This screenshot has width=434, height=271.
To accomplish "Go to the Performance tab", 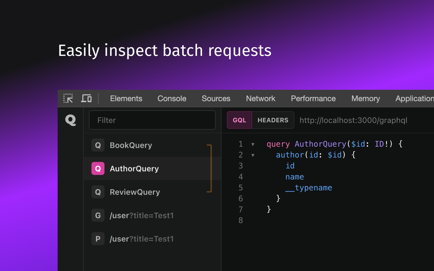I will pos(313,99).
